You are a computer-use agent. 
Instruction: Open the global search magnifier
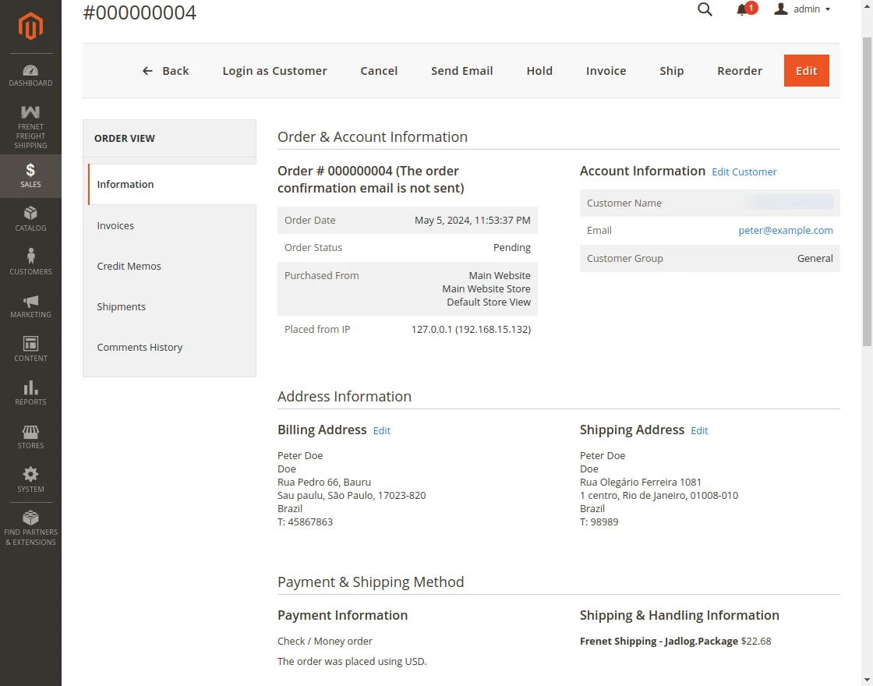click(705, 10)
